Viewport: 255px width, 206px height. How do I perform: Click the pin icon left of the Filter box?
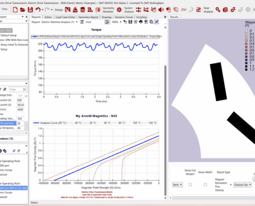tap(5, 89)
